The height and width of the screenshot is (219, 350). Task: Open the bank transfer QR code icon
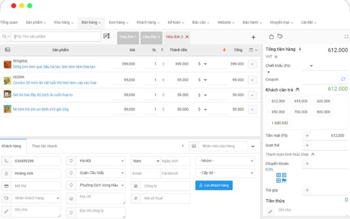click(281, 177)
